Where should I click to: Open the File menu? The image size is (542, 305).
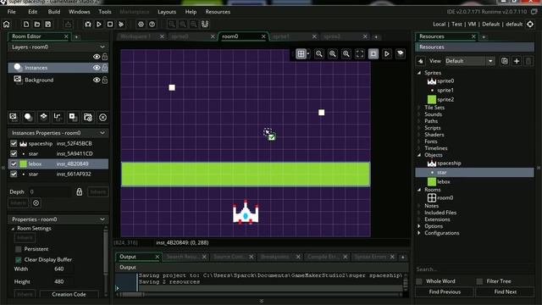point(11,12)
